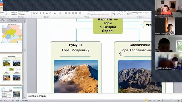Zoom in with the plus button
This screenshot has width=182, height=102.
coord(179,101)
